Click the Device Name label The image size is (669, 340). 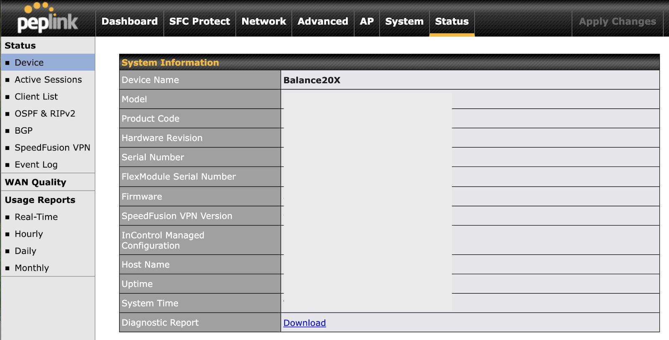(x=150, y=80)
